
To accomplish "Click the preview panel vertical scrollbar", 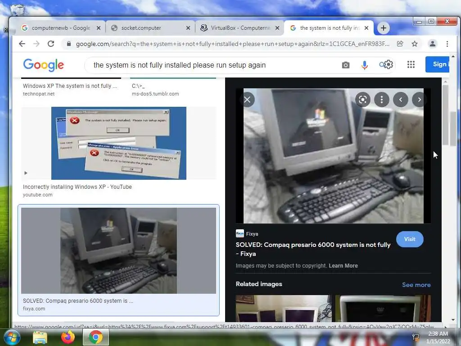I will coord(445,115).
